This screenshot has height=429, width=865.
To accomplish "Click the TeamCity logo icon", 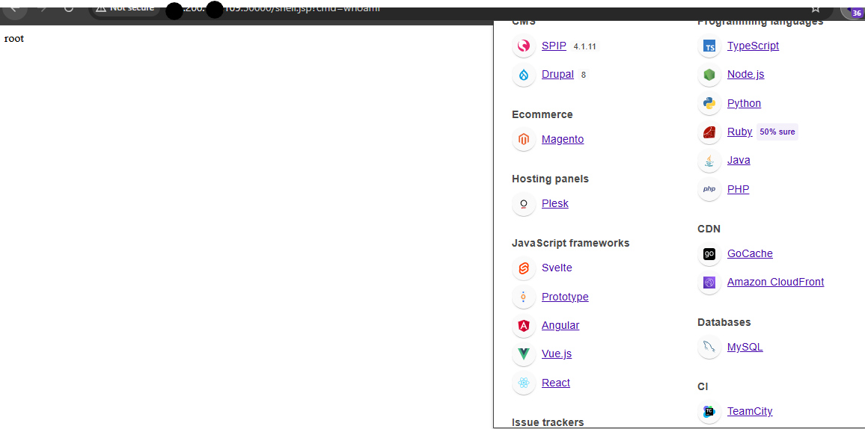I will [709, 411].
